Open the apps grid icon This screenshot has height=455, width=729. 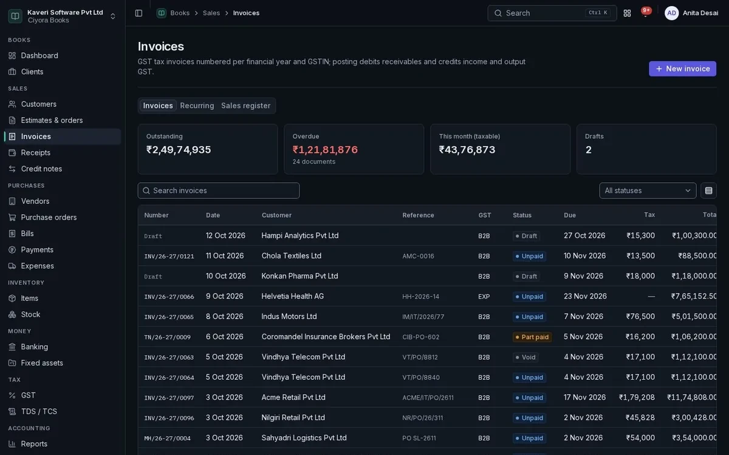(627, 13)
